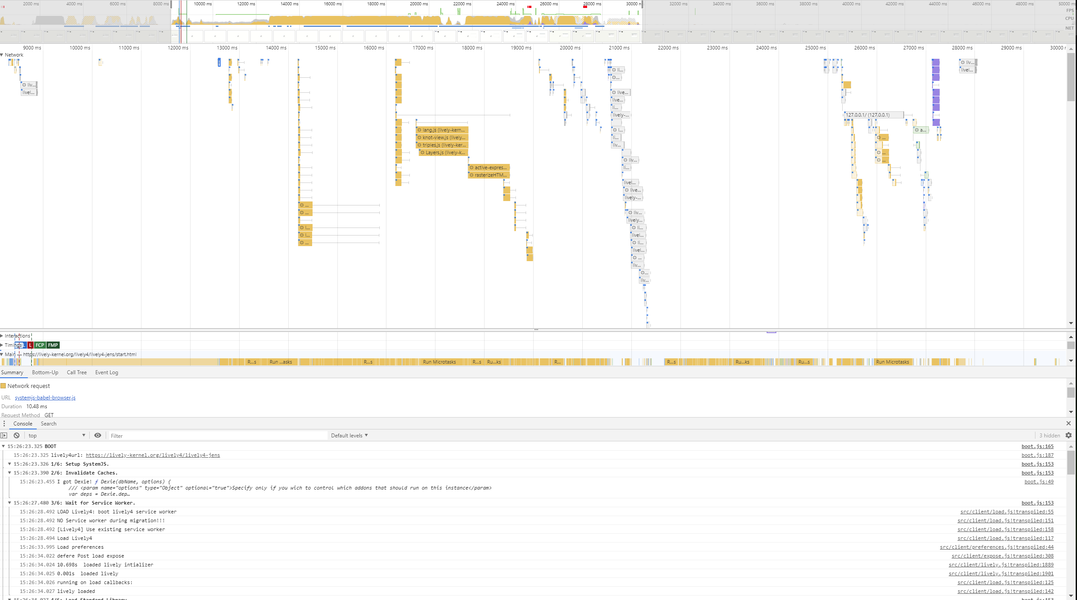This screenshot has height=600, width=1077.
Task: Open the systemjs-babel-browser.js URL link
Action: (x=45, y=398)
